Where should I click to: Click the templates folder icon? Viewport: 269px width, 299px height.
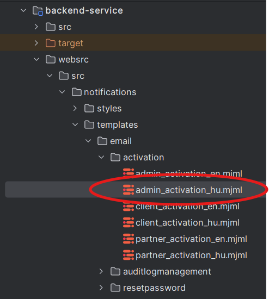pos(89,124)
